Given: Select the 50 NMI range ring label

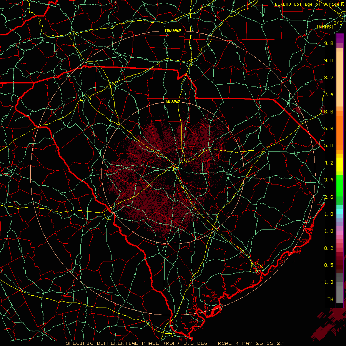Looking at the screenshot, I should [173, 102].
